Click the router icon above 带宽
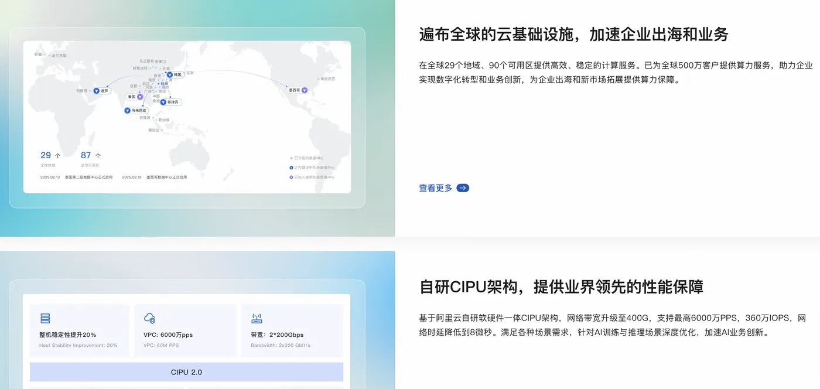Viewport: 820px width, 389px height. coord(257,318)
